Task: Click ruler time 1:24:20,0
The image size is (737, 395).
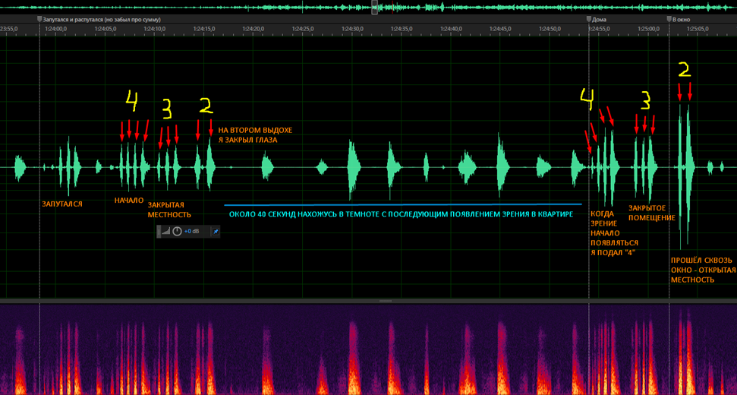Action: 254,29
